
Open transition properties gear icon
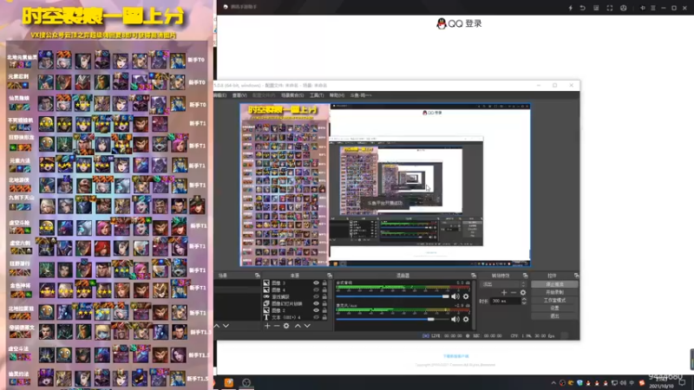click(523, 292)
